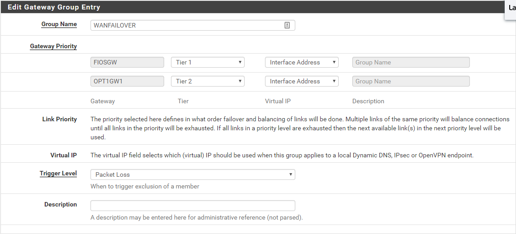Click the description box in OPT1GW1 row
Screen dimensions: 516x234
(x=411, y=81)
